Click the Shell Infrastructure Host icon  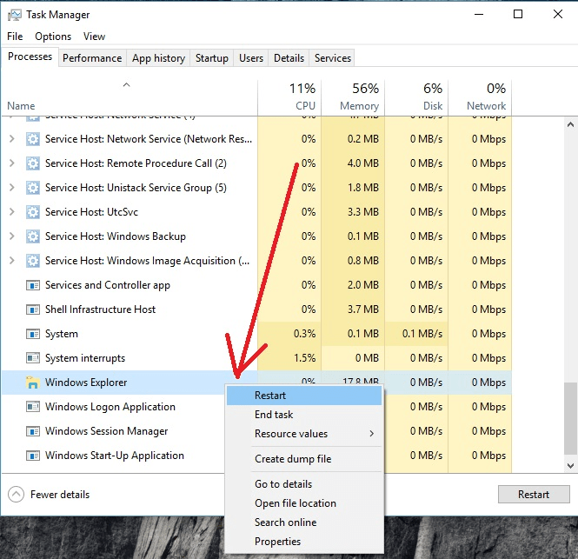coord(33,309)
